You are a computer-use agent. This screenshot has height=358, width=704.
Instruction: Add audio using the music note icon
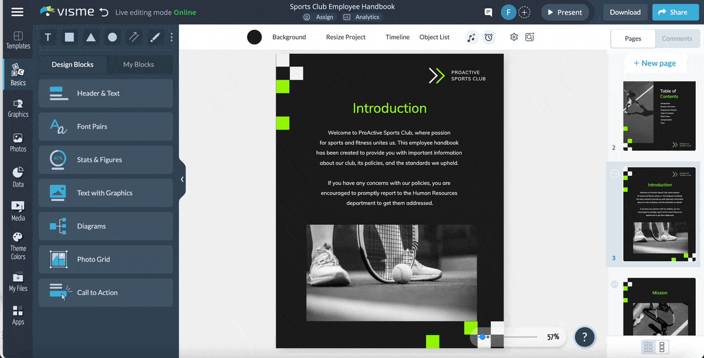(472, 37)
